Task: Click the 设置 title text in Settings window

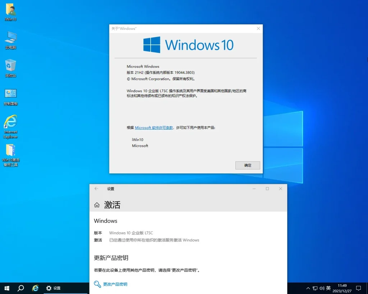Action: click(x=111, y=189)
